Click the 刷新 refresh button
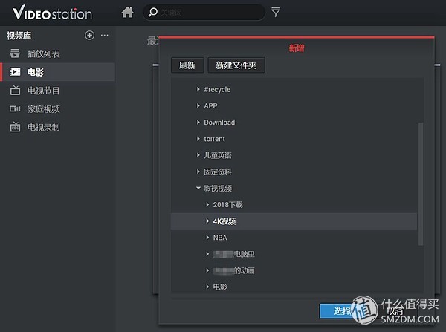The image size is (446, 332). (x=187, y=65)
